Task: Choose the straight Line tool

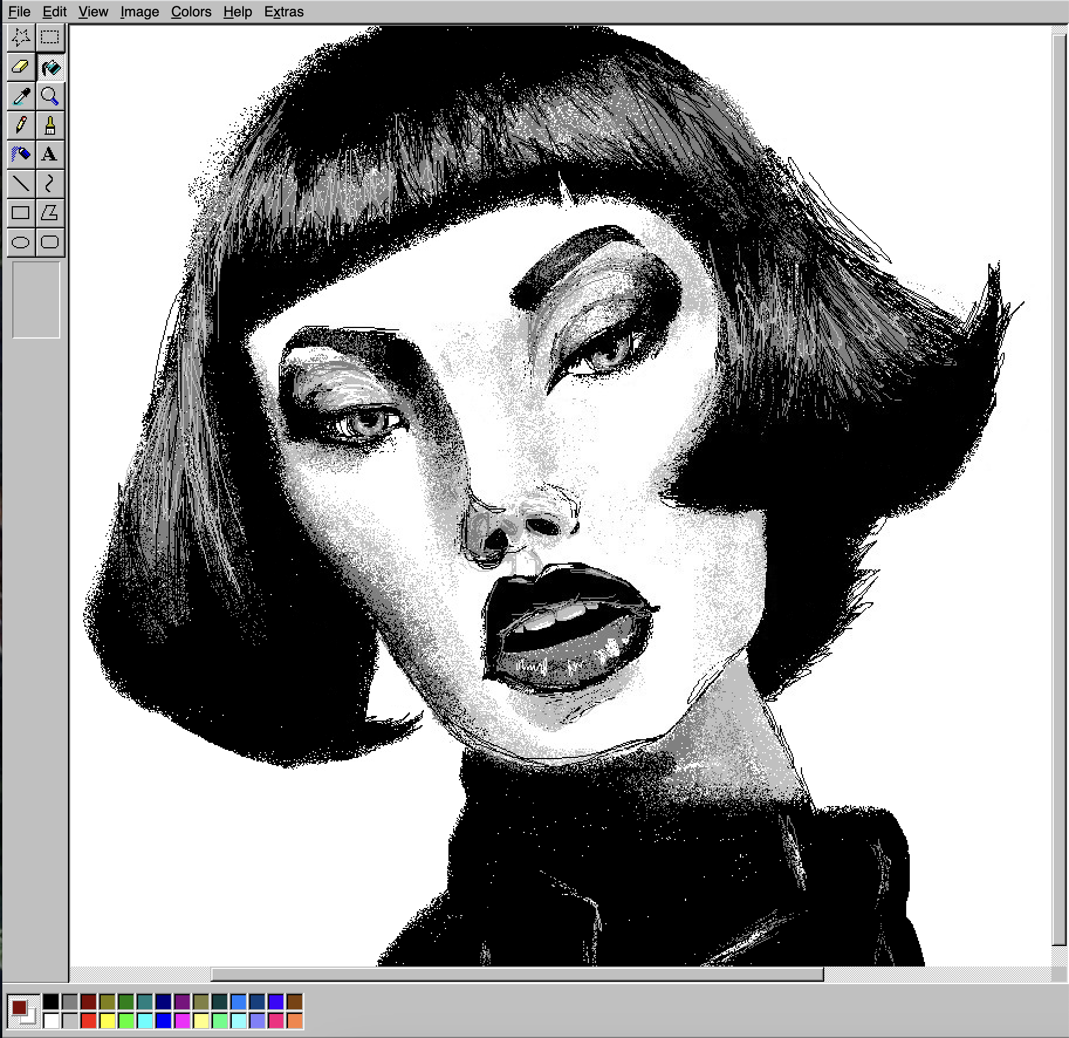Action: tap(21, 184)
